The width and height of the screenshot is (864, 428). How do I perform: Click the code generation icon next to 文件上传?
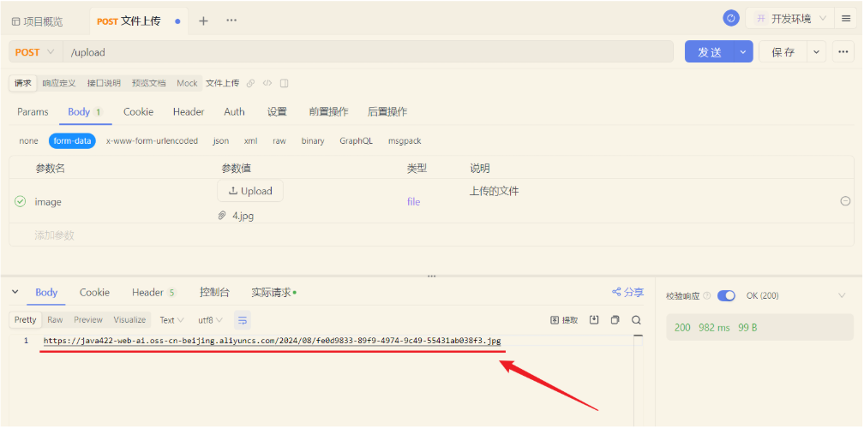click(x=267, y=84)
